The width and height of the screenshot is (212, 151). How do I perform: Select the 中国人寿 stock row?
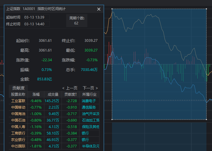click(18, 127)
